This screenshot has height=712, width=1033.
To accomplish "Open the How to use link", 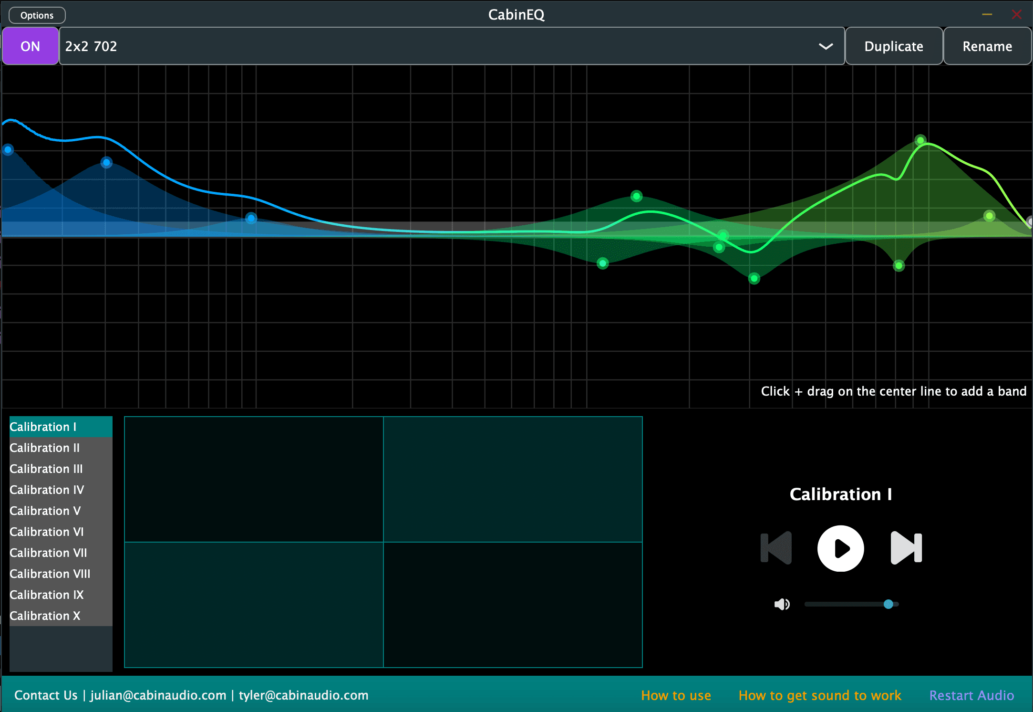I will [676, 695].
